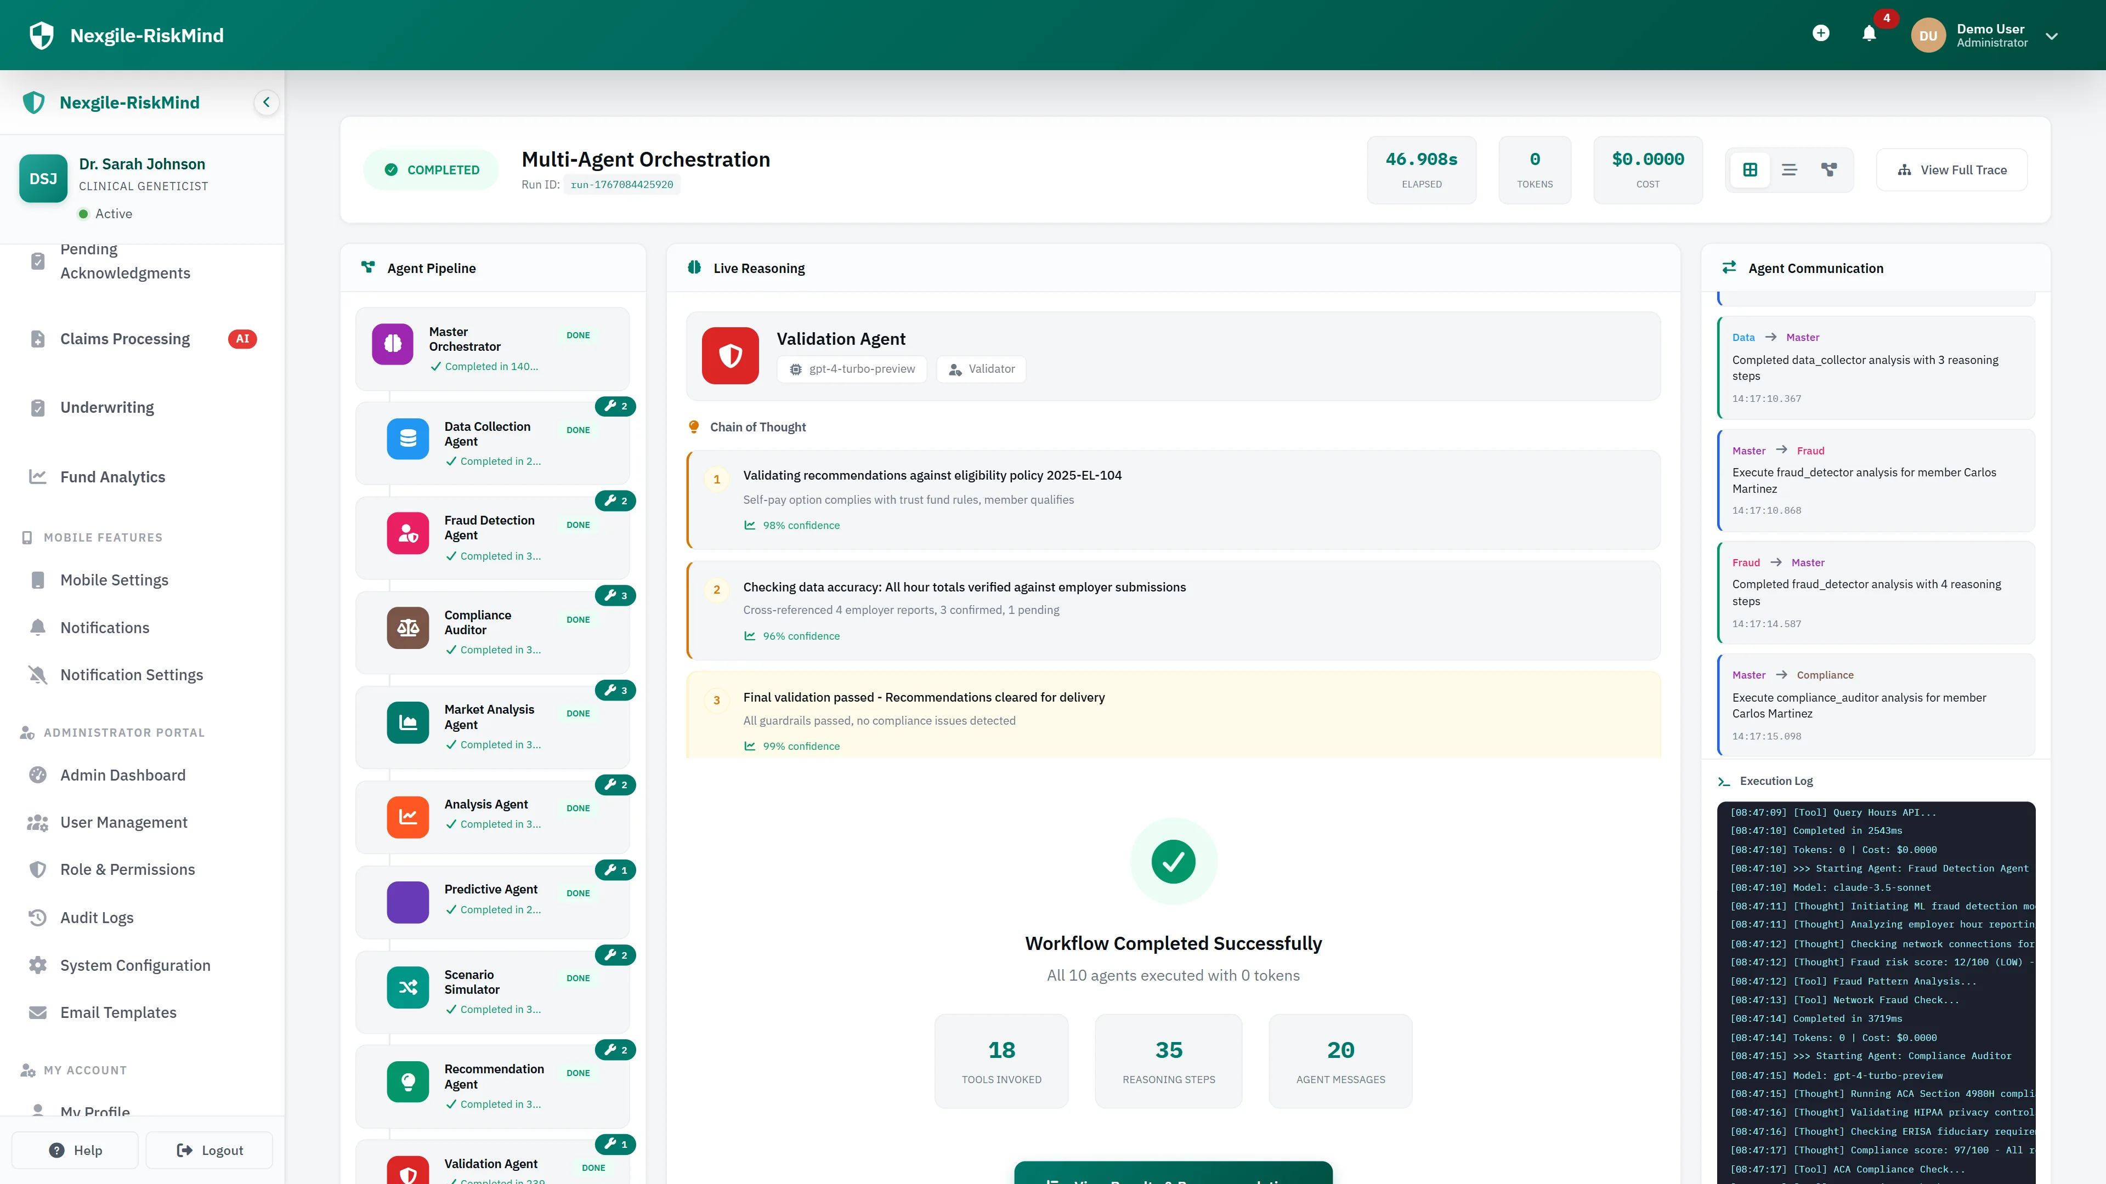Open User Management from Administrator Portal
This screenshot has width=2106, height=1184.
click(123, 822)
